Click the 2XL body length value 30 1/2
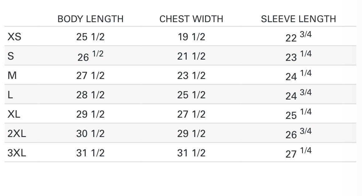This screenshot has height=196, width=362. point(90,134)
